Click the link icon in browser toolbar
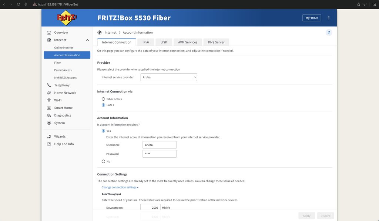Image resolution: width=379 pixels, height=221 pixels. [x=365, y=4]
